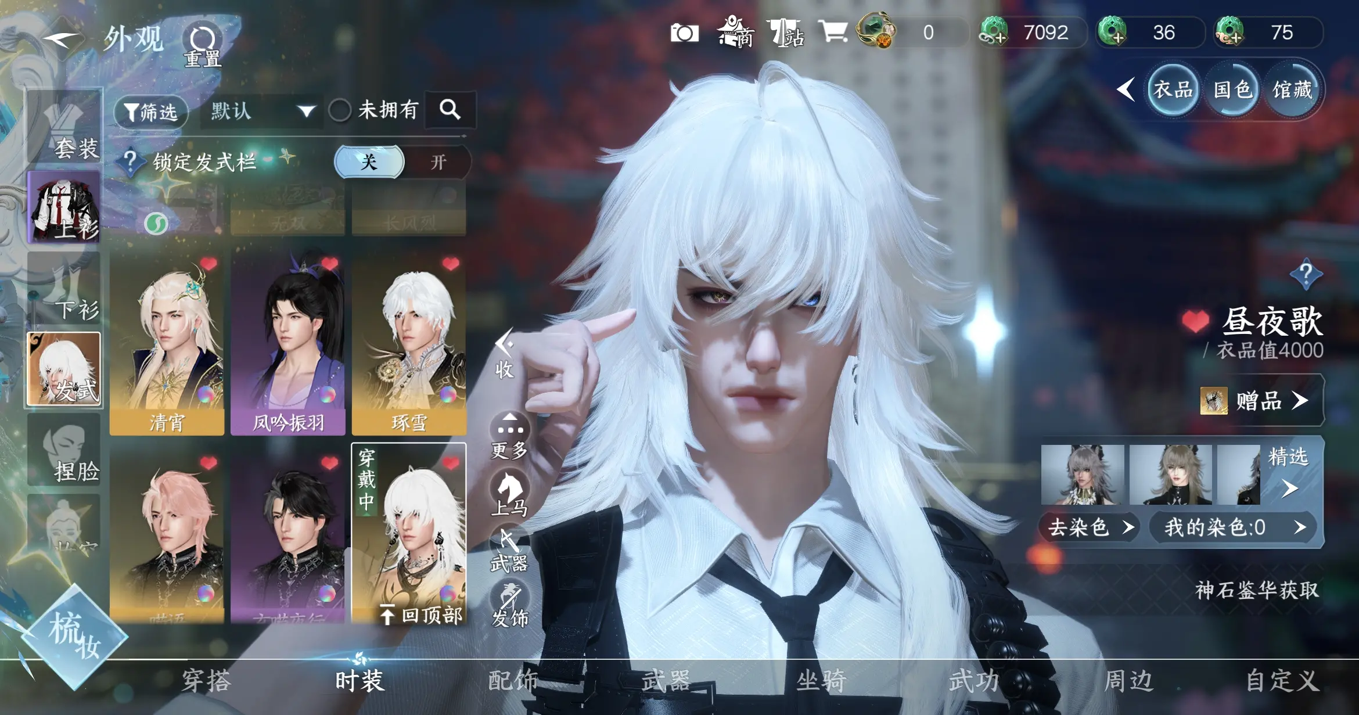Open 我的染色:0 list
Screen dimensions: 1359x715
pos(1232,527)
